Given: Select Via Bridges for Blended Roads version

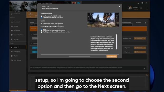Looking at the screenshot, I should (42, 31).
